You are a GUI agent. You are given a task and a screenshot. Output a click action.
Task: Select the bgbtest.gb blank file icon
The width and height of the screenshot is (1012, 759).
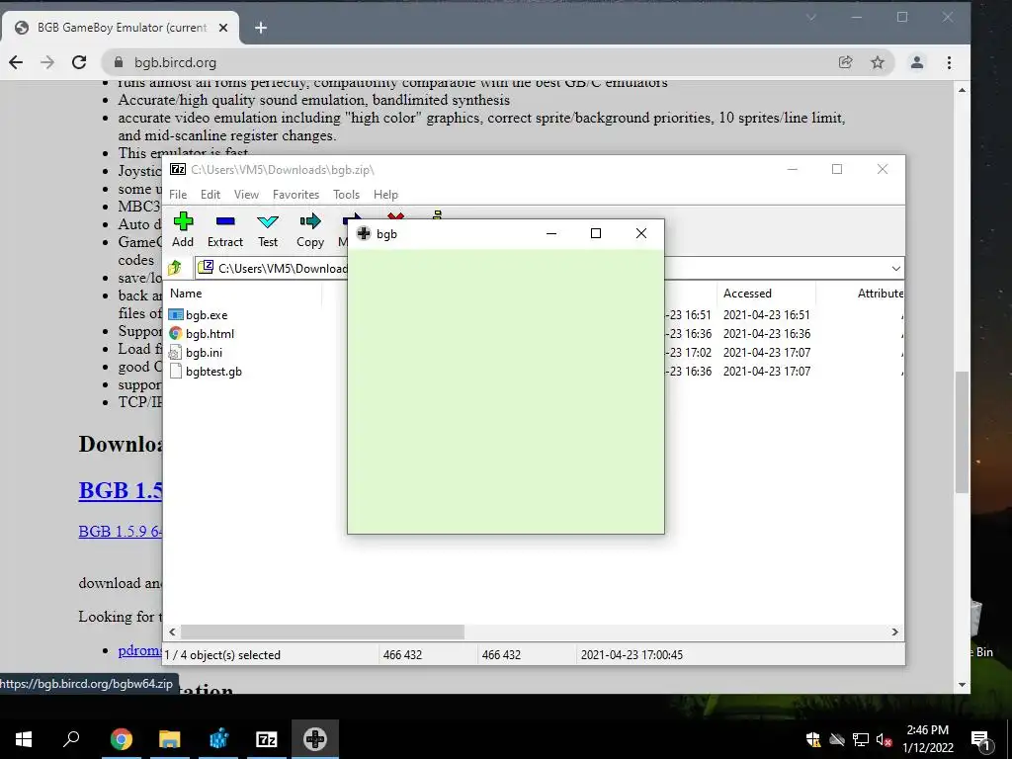point(176,372)
